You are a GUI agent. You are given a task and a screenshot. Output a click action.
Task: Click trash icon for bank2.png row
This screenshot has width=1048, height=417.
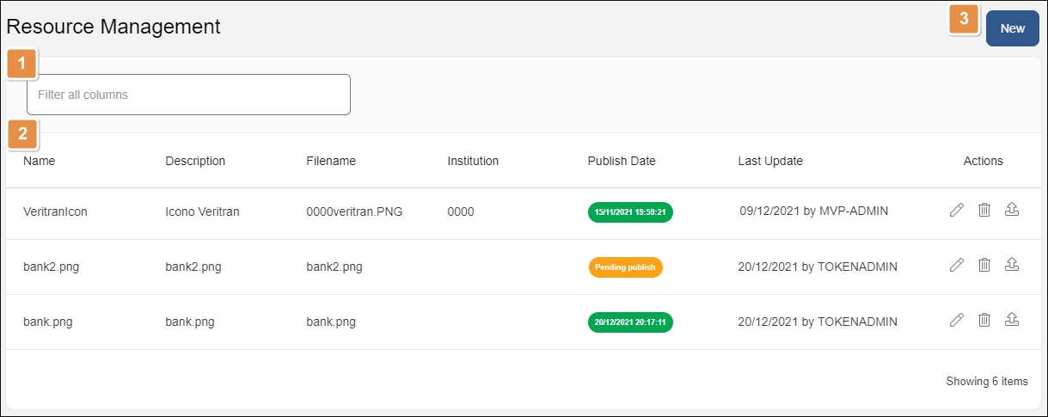pos(984,266)
